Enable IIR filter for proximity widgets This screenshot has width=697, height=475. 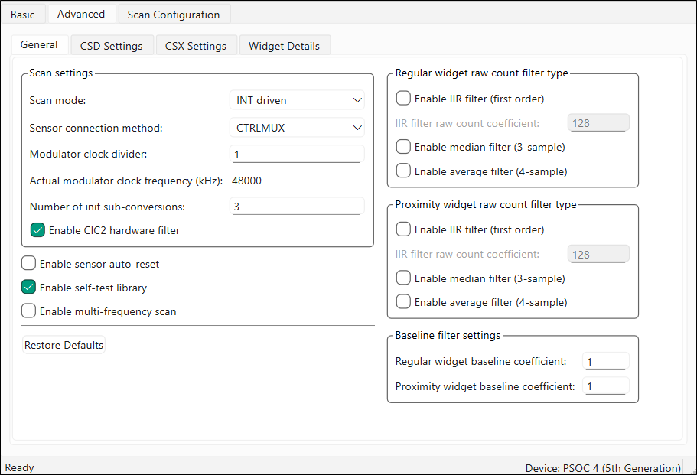403,229
